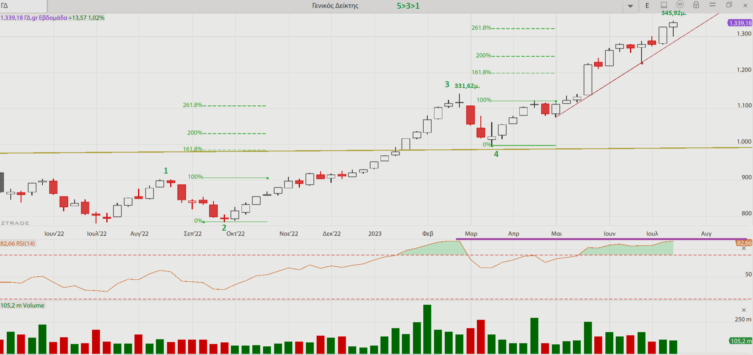Click the purple horizontal line above RSI
The height and width of the screenshot is (355, 753).
[595, 239]
